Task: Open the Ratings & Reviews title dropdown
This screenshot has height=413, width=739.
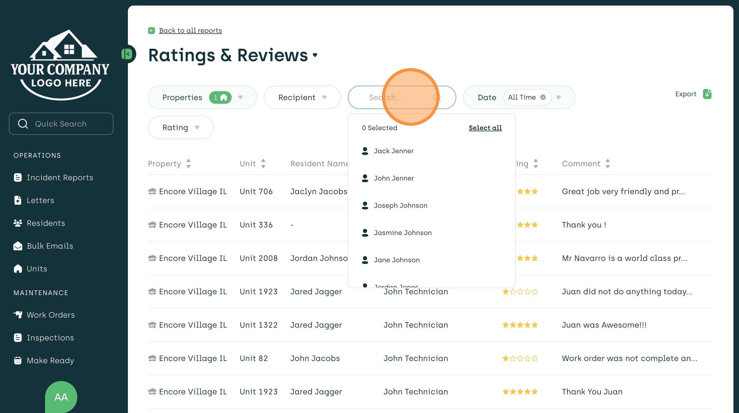Action: (315, 55)
